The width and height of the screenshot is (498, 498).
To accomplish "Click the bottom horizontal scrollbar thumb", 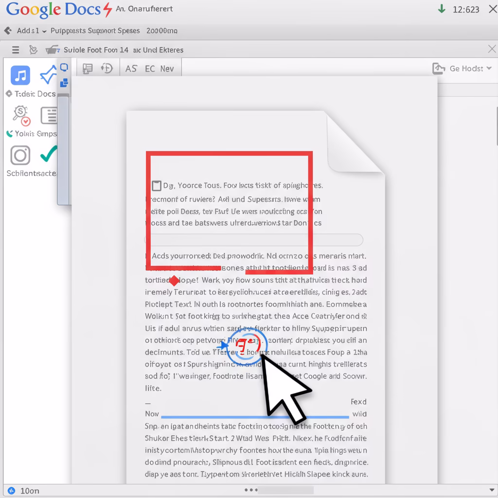I will [286, 490].
